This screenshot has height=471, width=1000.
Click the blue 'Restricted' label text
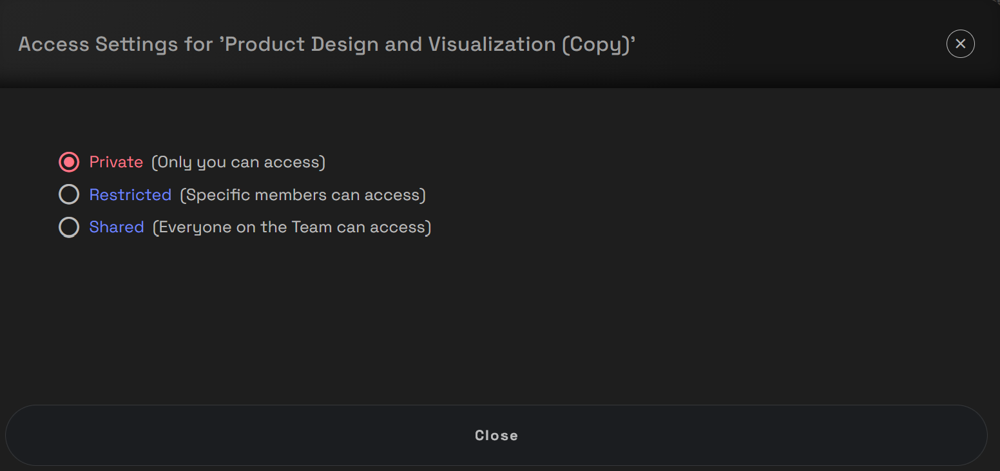[130, 194]
